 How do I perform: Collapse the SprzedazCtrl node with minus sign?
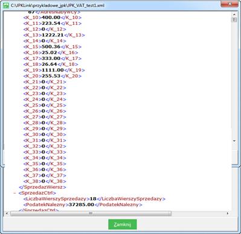pos(14,193)
